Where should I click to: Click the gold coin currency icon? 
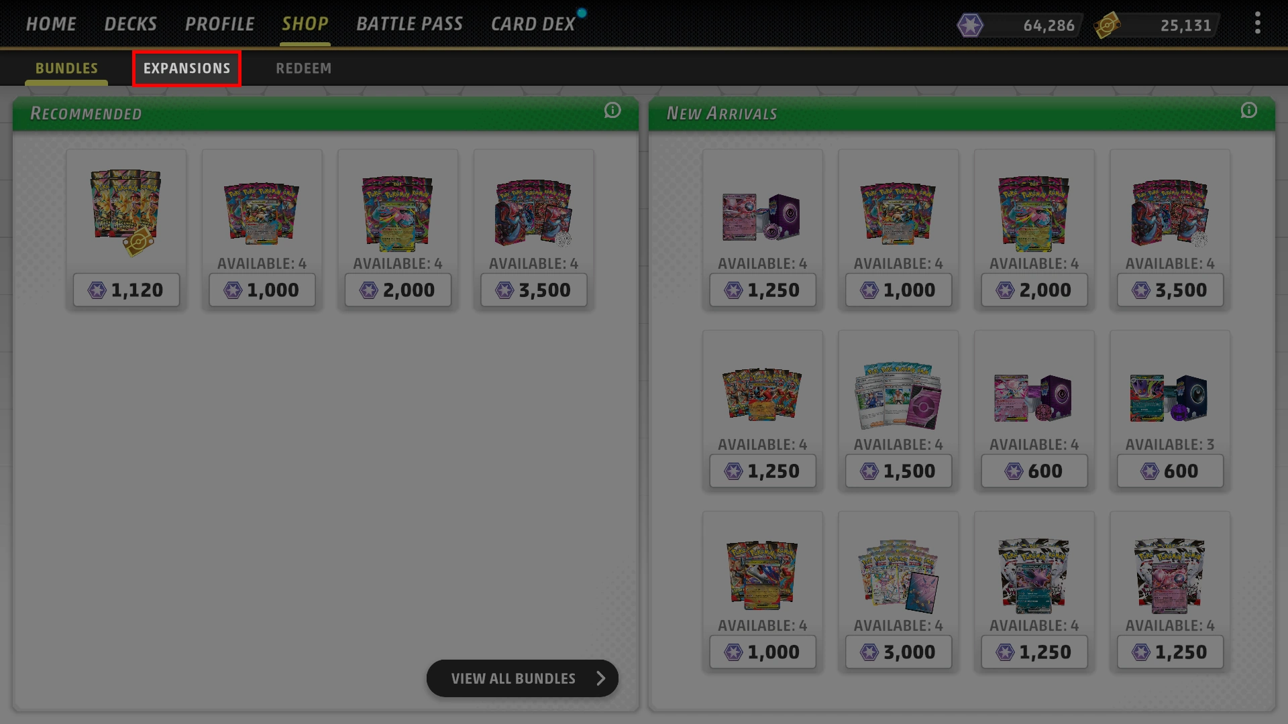click(1107, 25)
